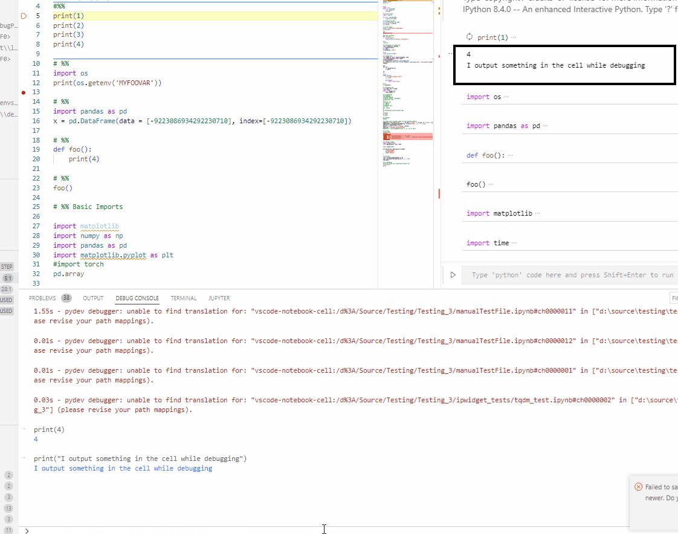Click the STEP badge in the left panel

7,267
